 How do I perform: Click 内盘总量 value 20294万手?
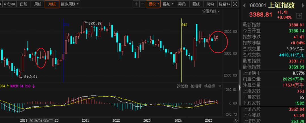[x=294, y=79]
